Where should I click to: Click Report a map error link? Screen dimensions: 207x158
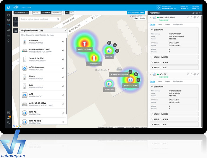point(141,127)
